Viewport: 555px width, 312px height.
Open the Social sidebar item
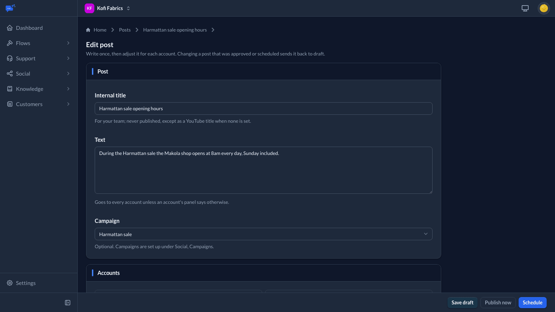[39, 73]
